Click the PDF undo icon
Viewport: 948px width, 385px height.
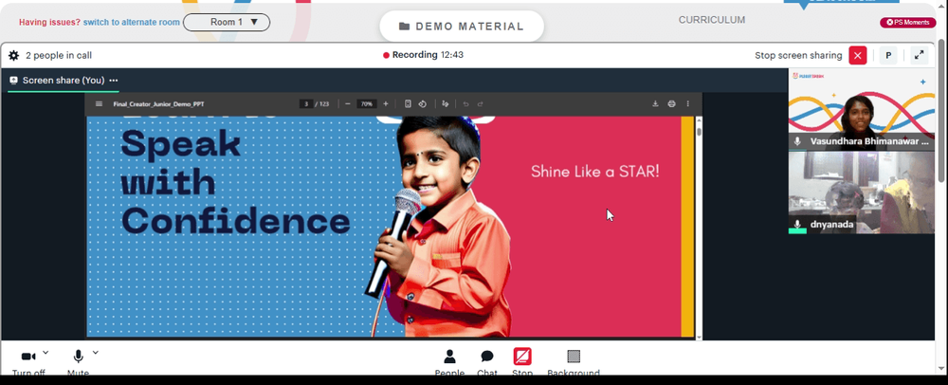[x=465, y=104]
